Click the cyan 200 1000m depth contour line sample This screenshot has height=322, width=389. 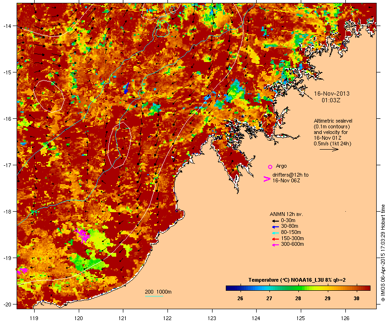[x=154, y=296]
